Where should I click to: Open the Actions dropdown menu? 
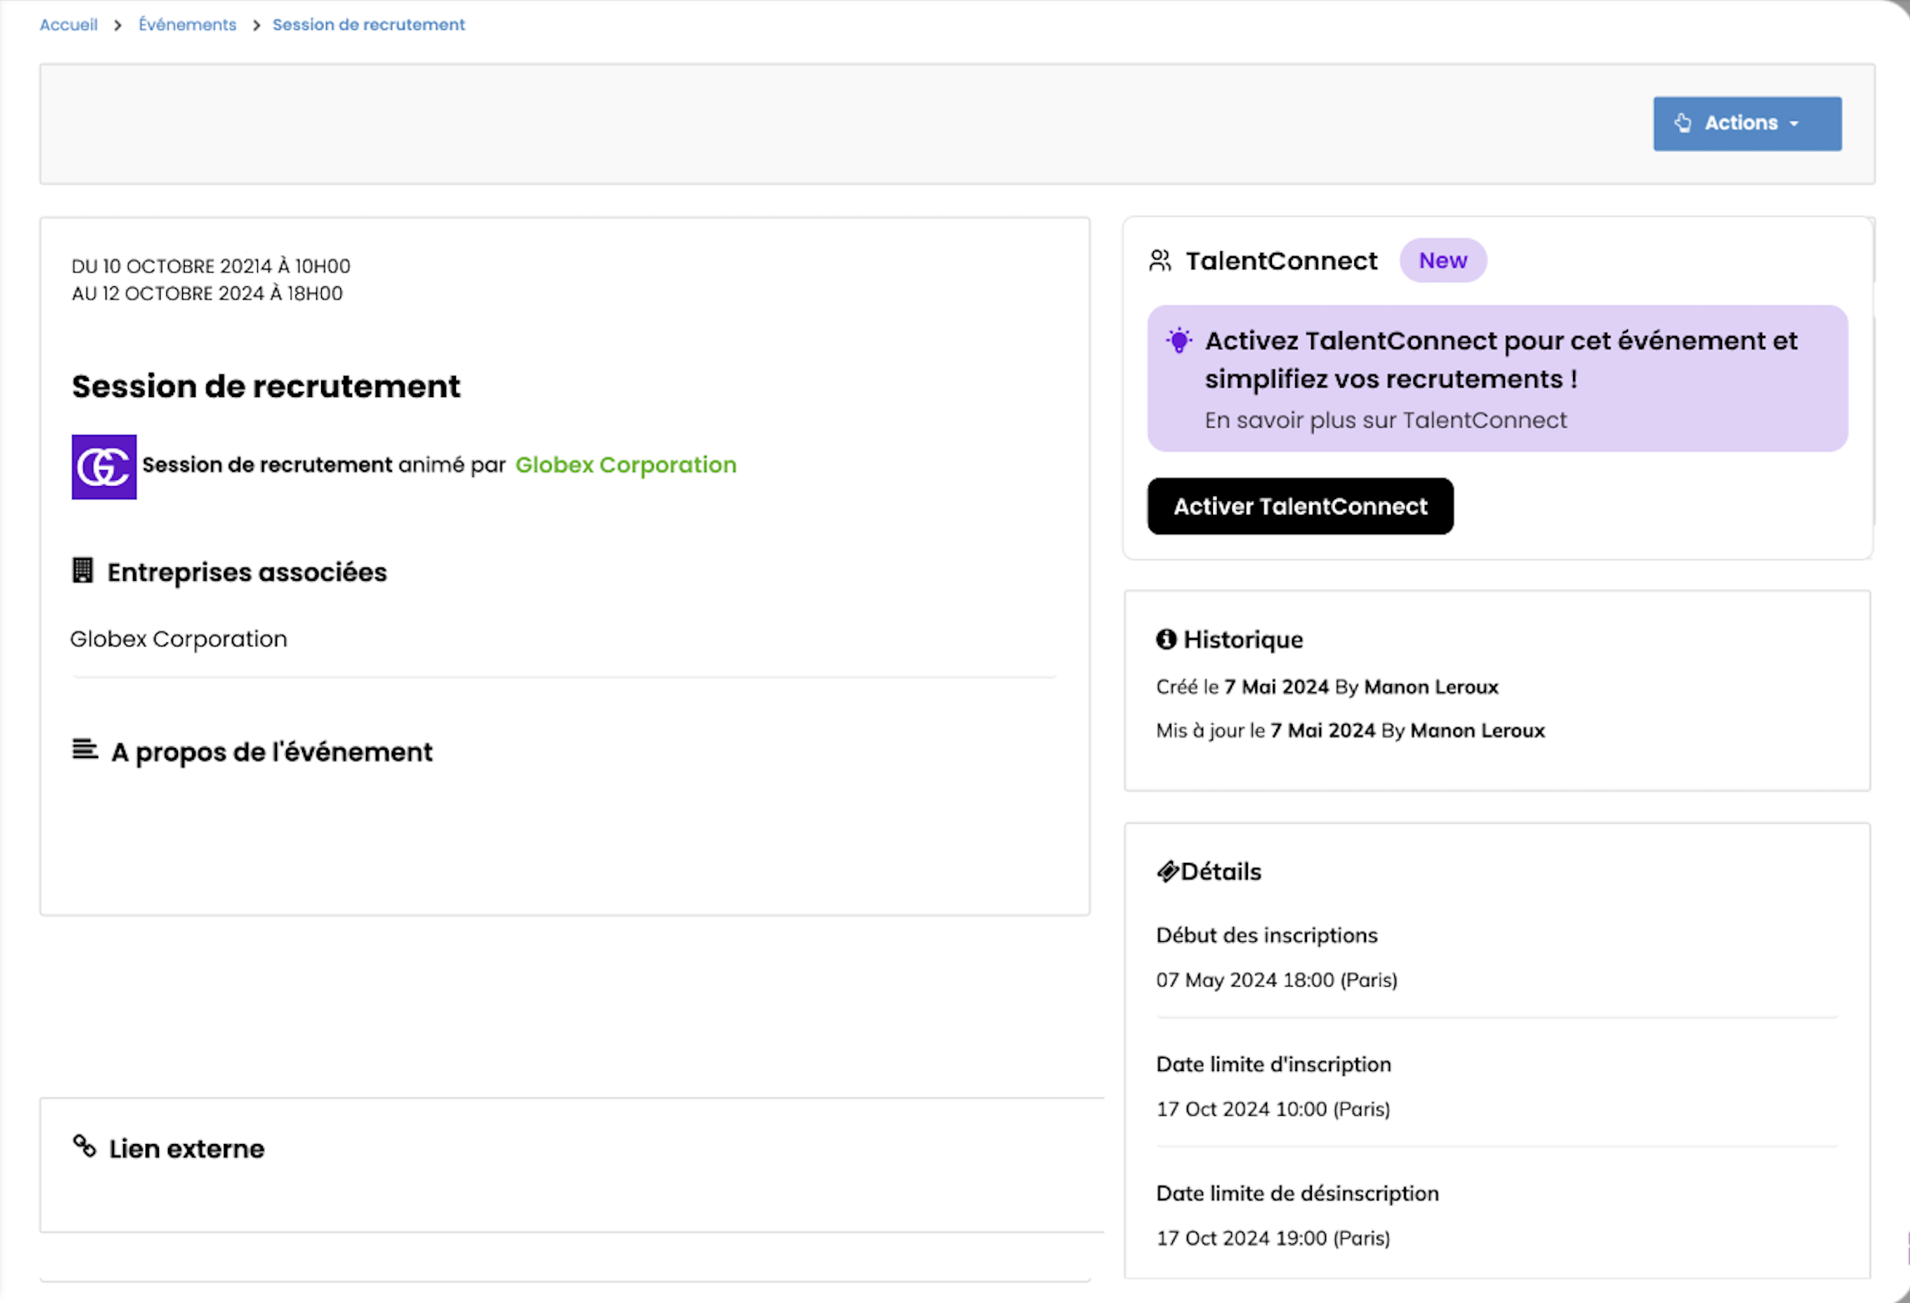point(1746,123)
